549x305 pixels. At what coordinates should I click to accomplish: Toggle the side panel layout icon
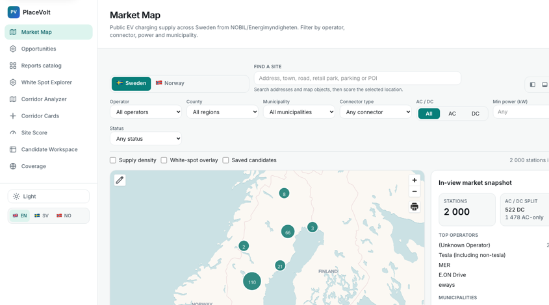point(533,84)
